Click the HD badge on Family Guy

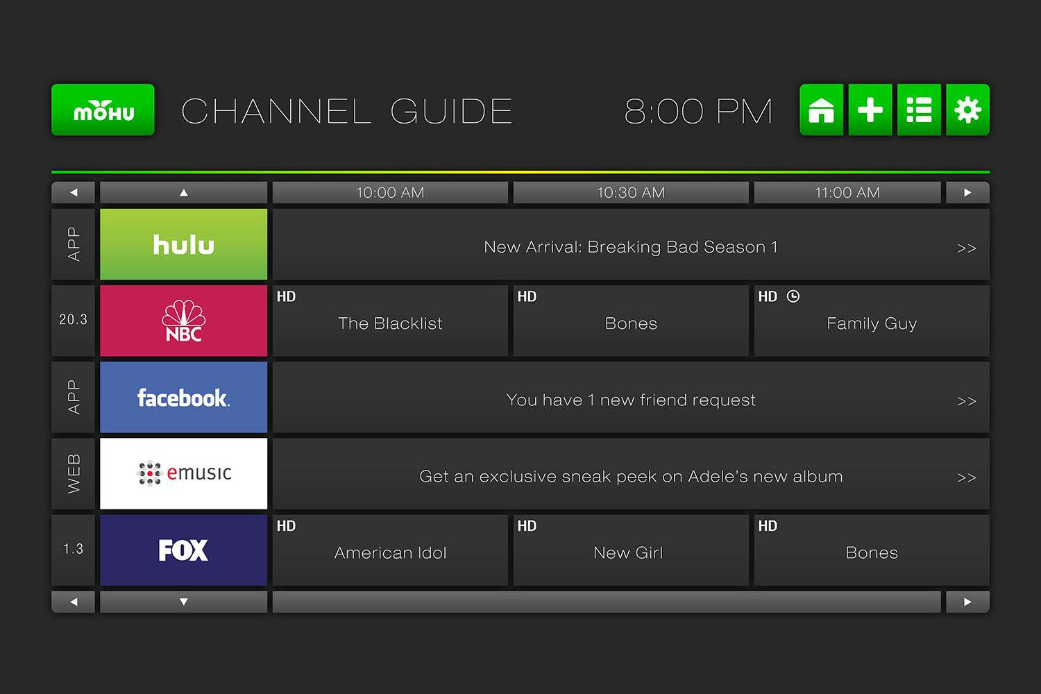pyautogui.click(x=768, y=296)
